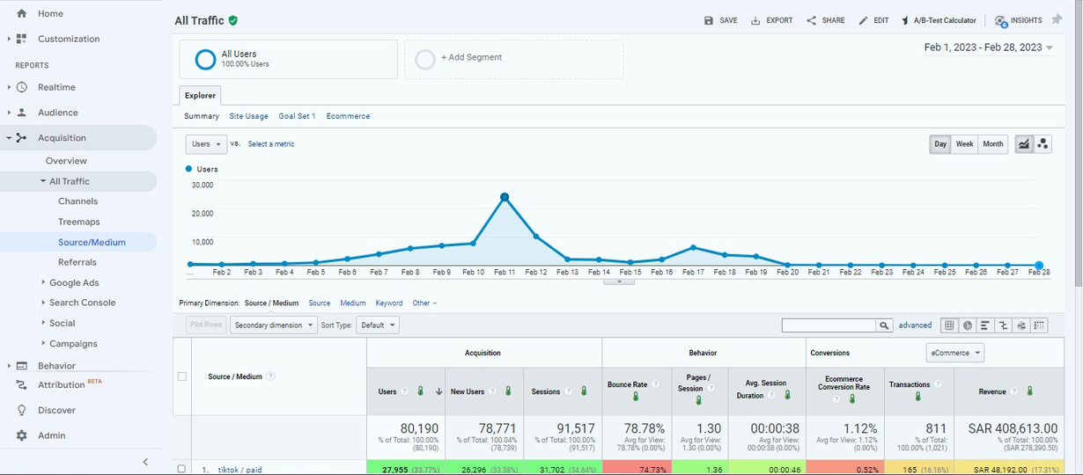
Task: Collapse the All Traffic subsection
Action: tap(43, 181)
